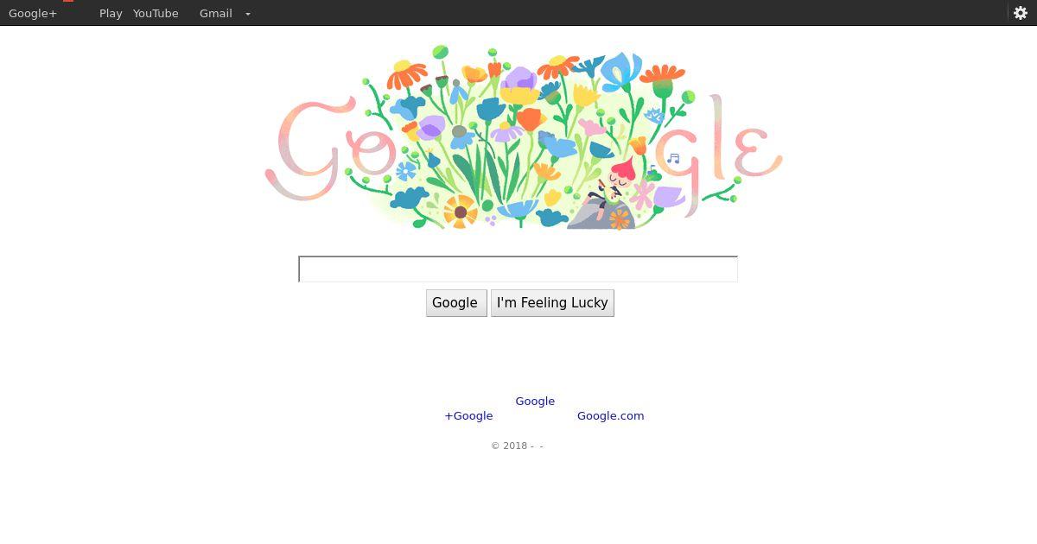Go to YouTube from the top bar
The height and width of the screenshot is (544, 1037).
(156, 13)
